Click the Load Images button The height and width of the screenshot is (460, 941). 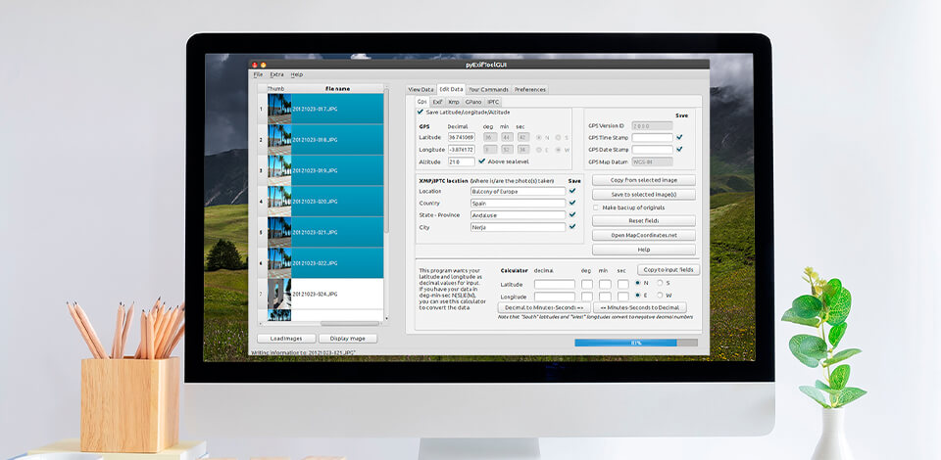click(286, 339)
